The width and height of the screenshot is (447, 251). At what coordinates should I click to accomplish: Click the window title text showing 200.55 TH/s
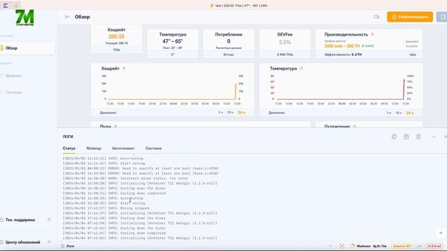[x=241, y=6]
